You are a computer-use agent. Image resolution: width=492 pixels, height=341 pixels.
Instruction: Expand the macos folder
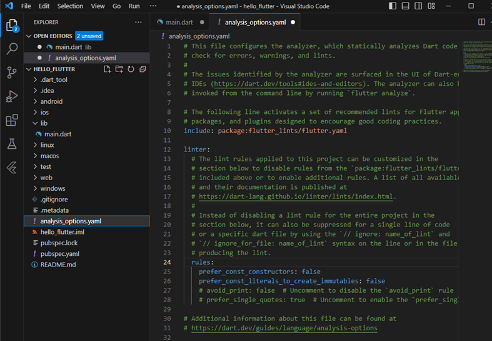click(49, 156)
